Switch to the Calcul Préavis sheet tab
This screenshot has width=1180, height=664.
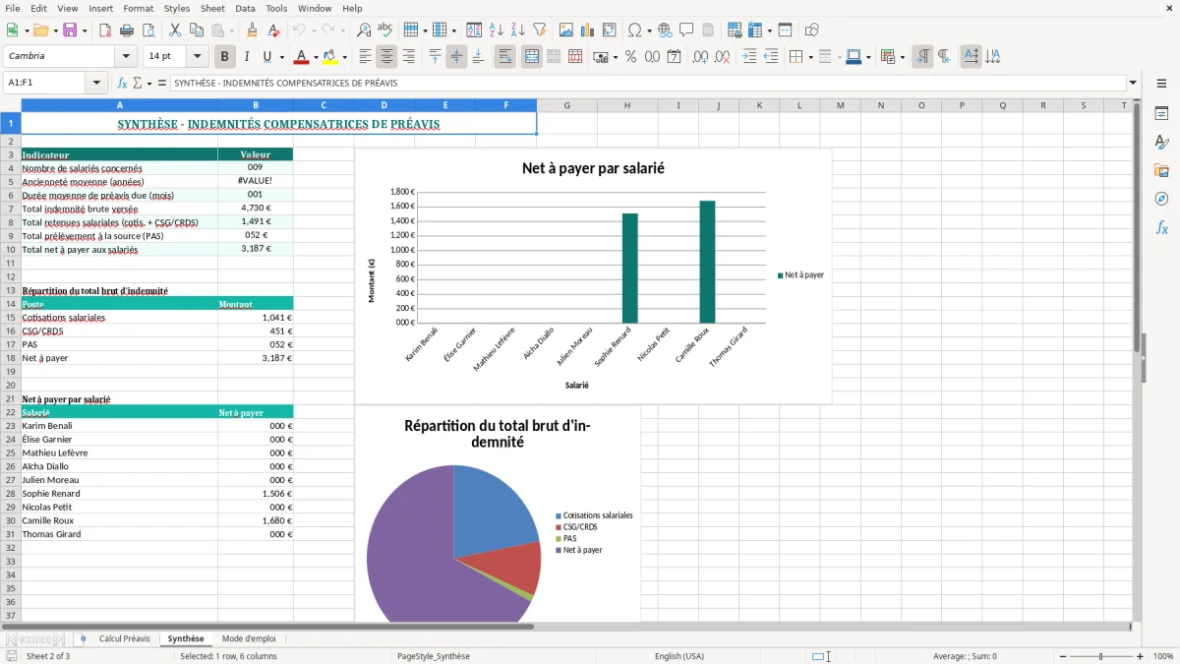coord(125,638)
